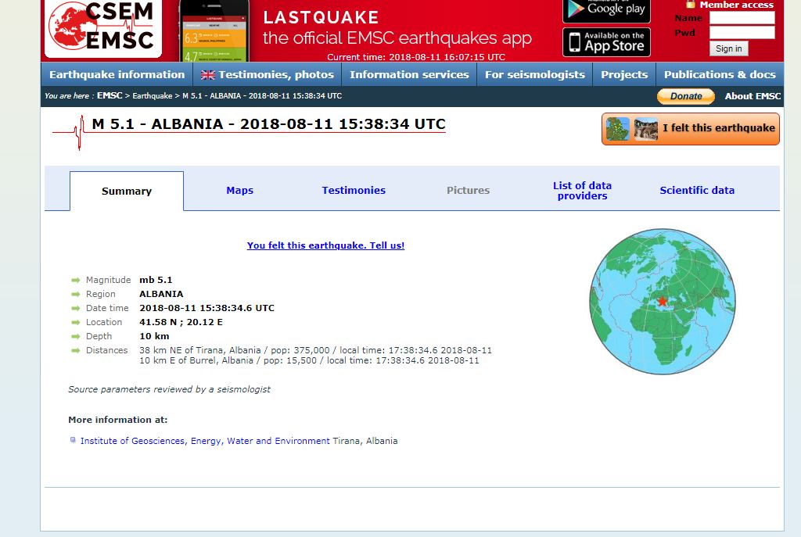801x537 pixels.
Task: Open List of data providers tab
Action: [x=582, y=191]
